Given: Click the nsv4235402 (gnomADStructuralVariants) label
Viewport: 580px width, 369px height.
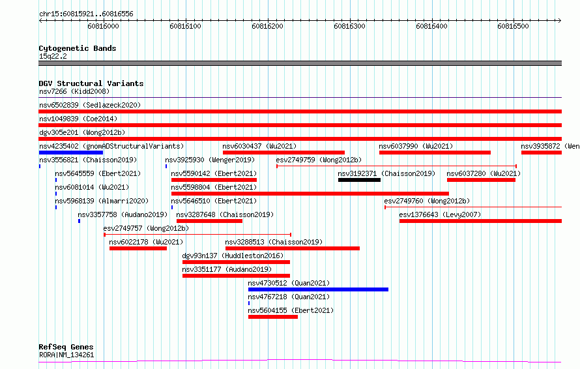Looking at the screenshot, I should 111,146.
